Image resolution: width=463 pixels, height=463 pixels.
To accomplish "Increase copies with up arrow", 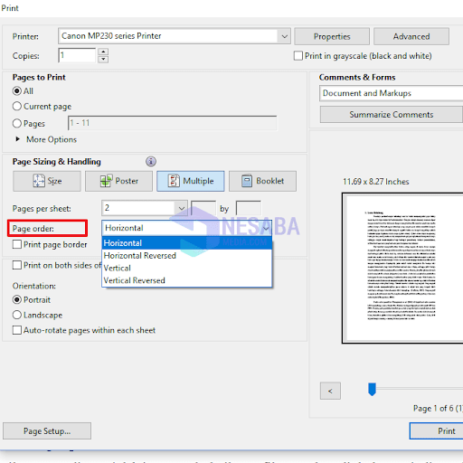I will pos(103,52).
